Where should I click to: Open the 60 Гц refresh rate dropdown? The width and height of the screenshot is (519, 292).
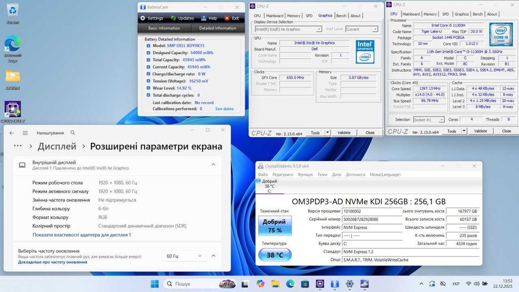pos(184,256)
